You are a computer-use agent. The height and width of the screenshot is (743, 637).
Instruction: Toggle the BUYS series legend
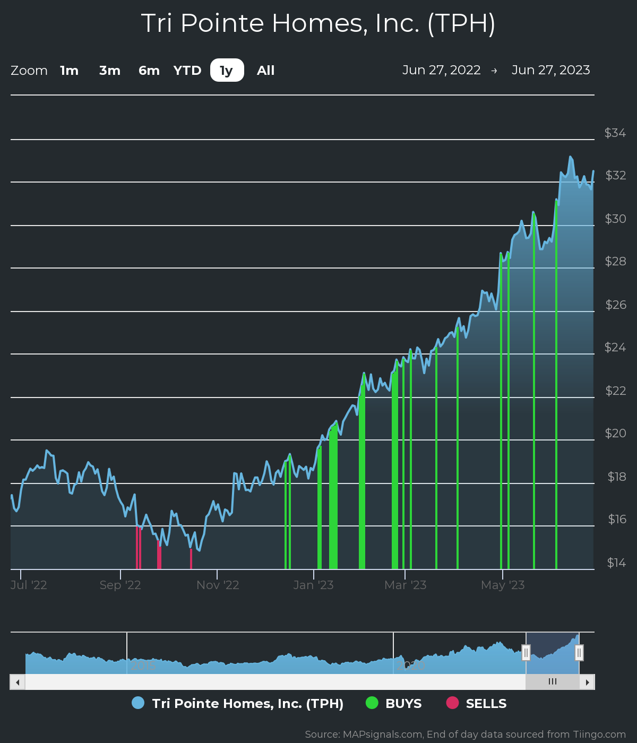tap(394, 703)
